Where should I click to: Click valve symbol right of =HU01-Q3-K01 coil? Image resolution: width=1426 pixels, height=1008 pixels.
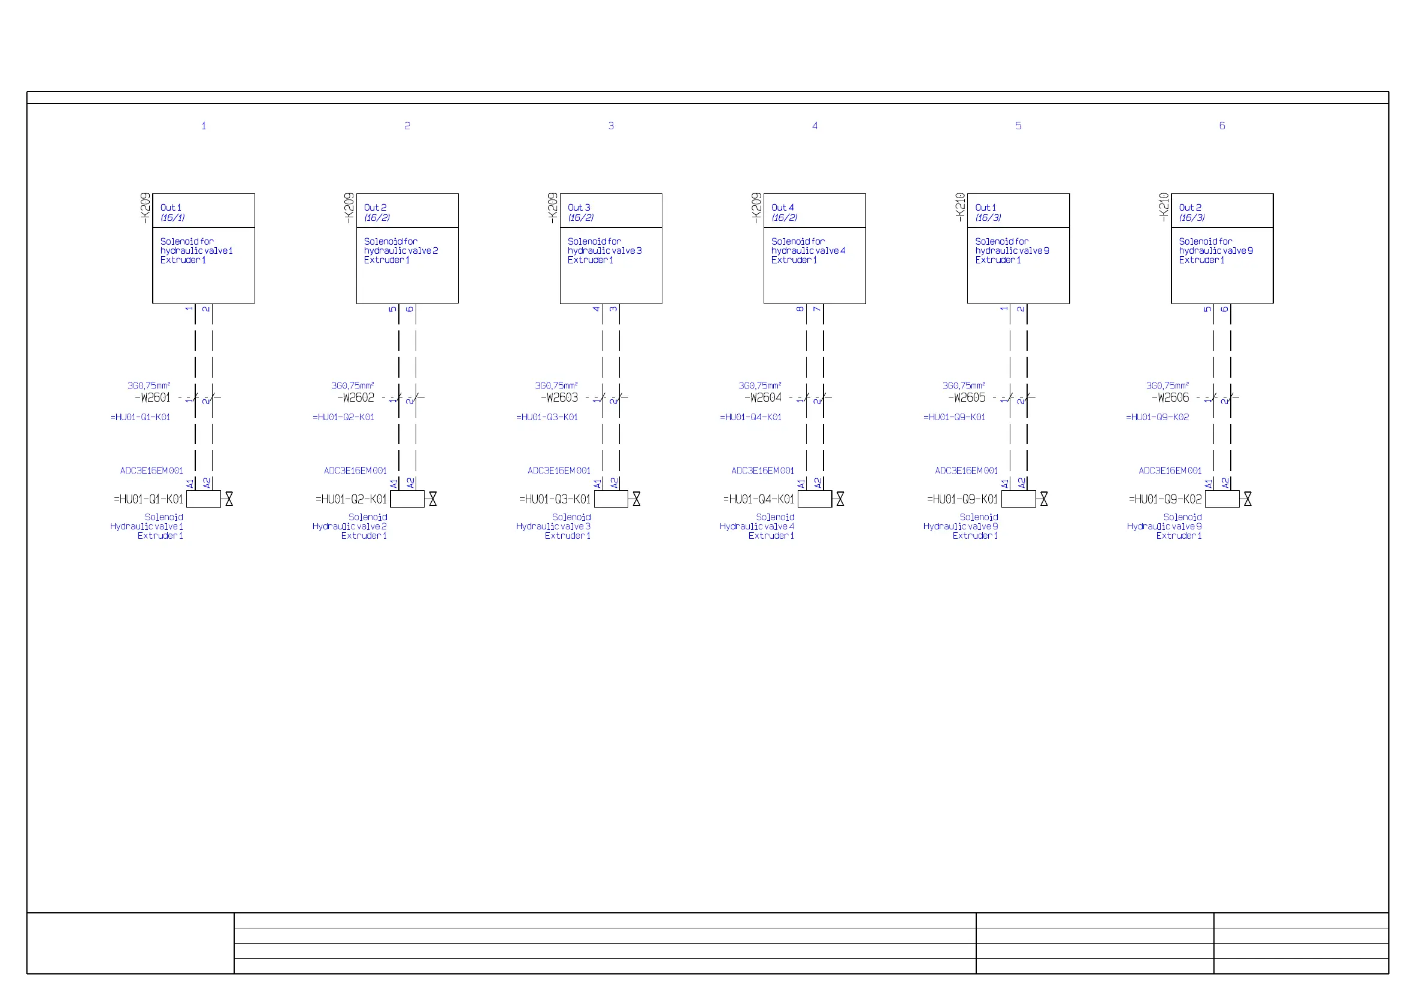pos(636,499)
